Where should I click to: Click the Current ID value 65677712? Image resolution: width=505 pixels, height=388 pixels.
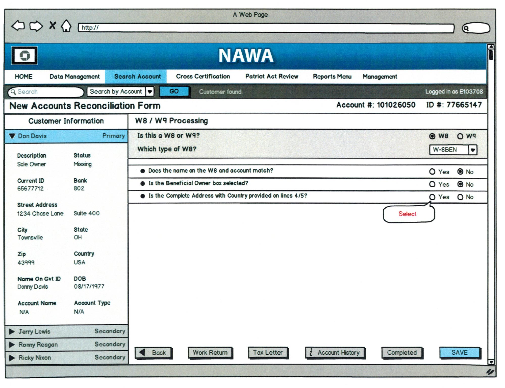30,188
